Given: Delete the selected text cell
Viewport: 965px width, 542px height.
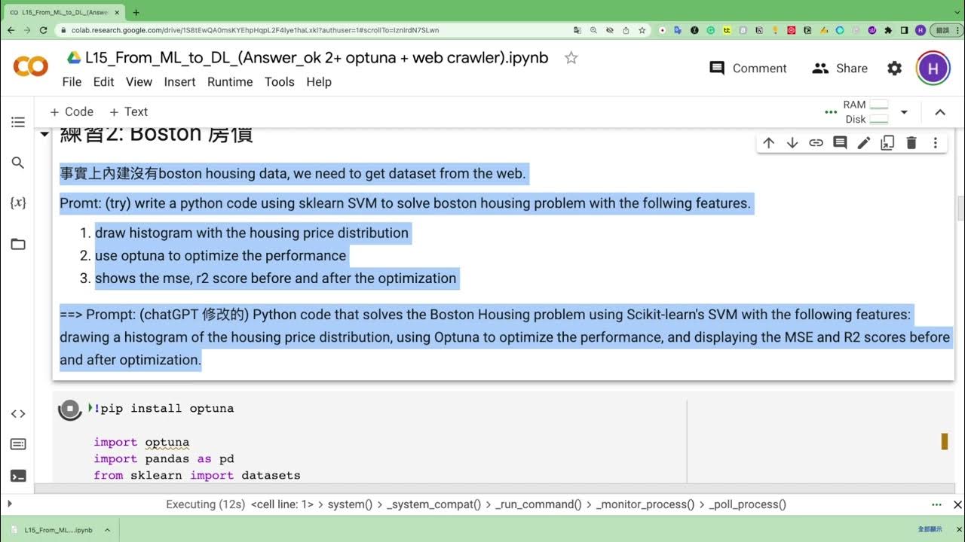Looking at the screenshot, I should (911, 142).
